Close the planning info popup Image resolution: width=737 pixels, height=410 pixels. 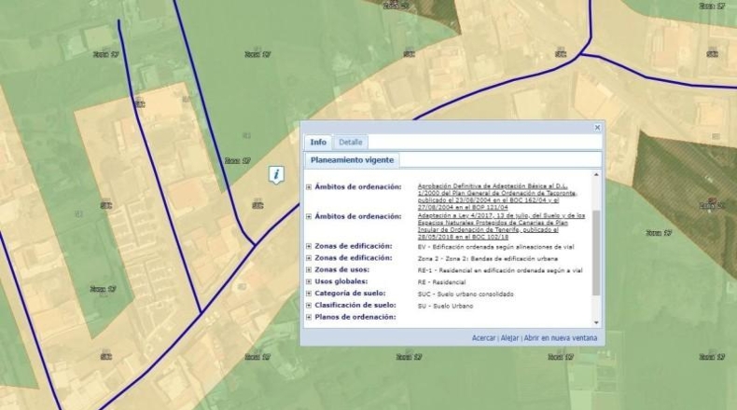(x=597, y=128)
